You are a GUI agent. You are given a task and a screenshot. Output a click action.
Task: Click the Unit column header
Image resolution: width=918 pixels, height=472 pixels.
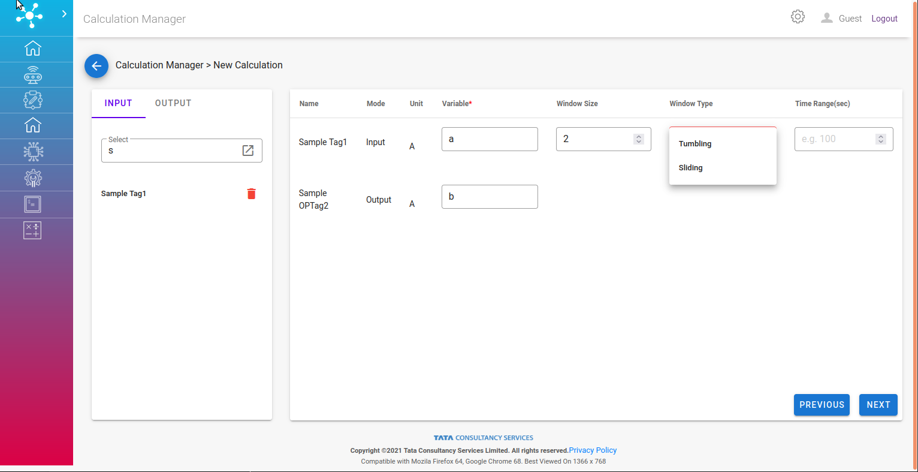416,104
